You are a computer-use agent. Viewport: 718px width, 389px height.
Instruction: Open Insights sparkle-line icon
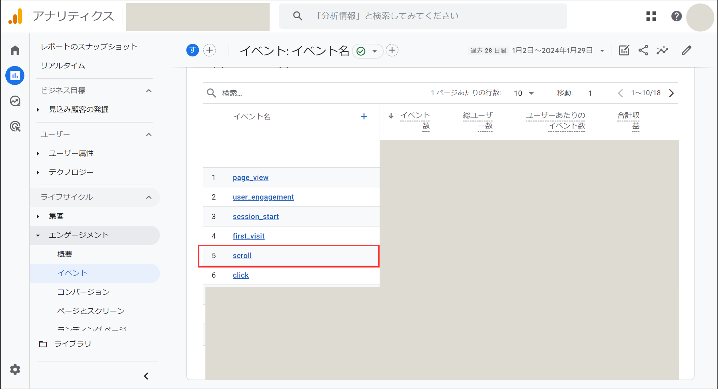pyautogui.click(x=662, y=50)
